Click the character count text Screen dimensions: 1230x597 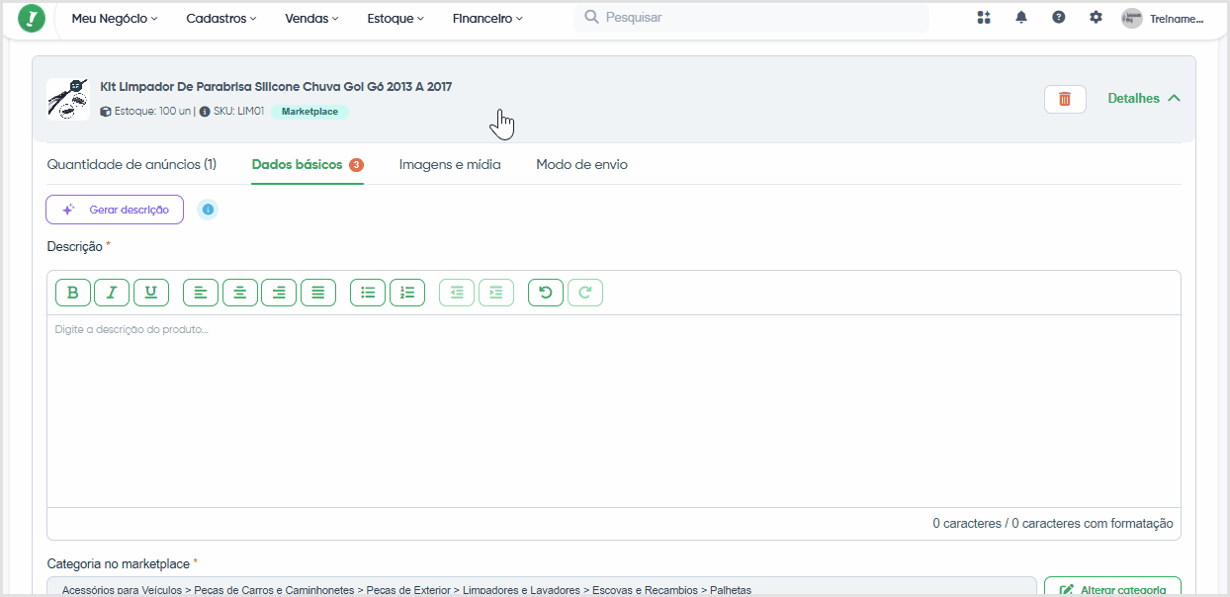tap(1052, 524)
